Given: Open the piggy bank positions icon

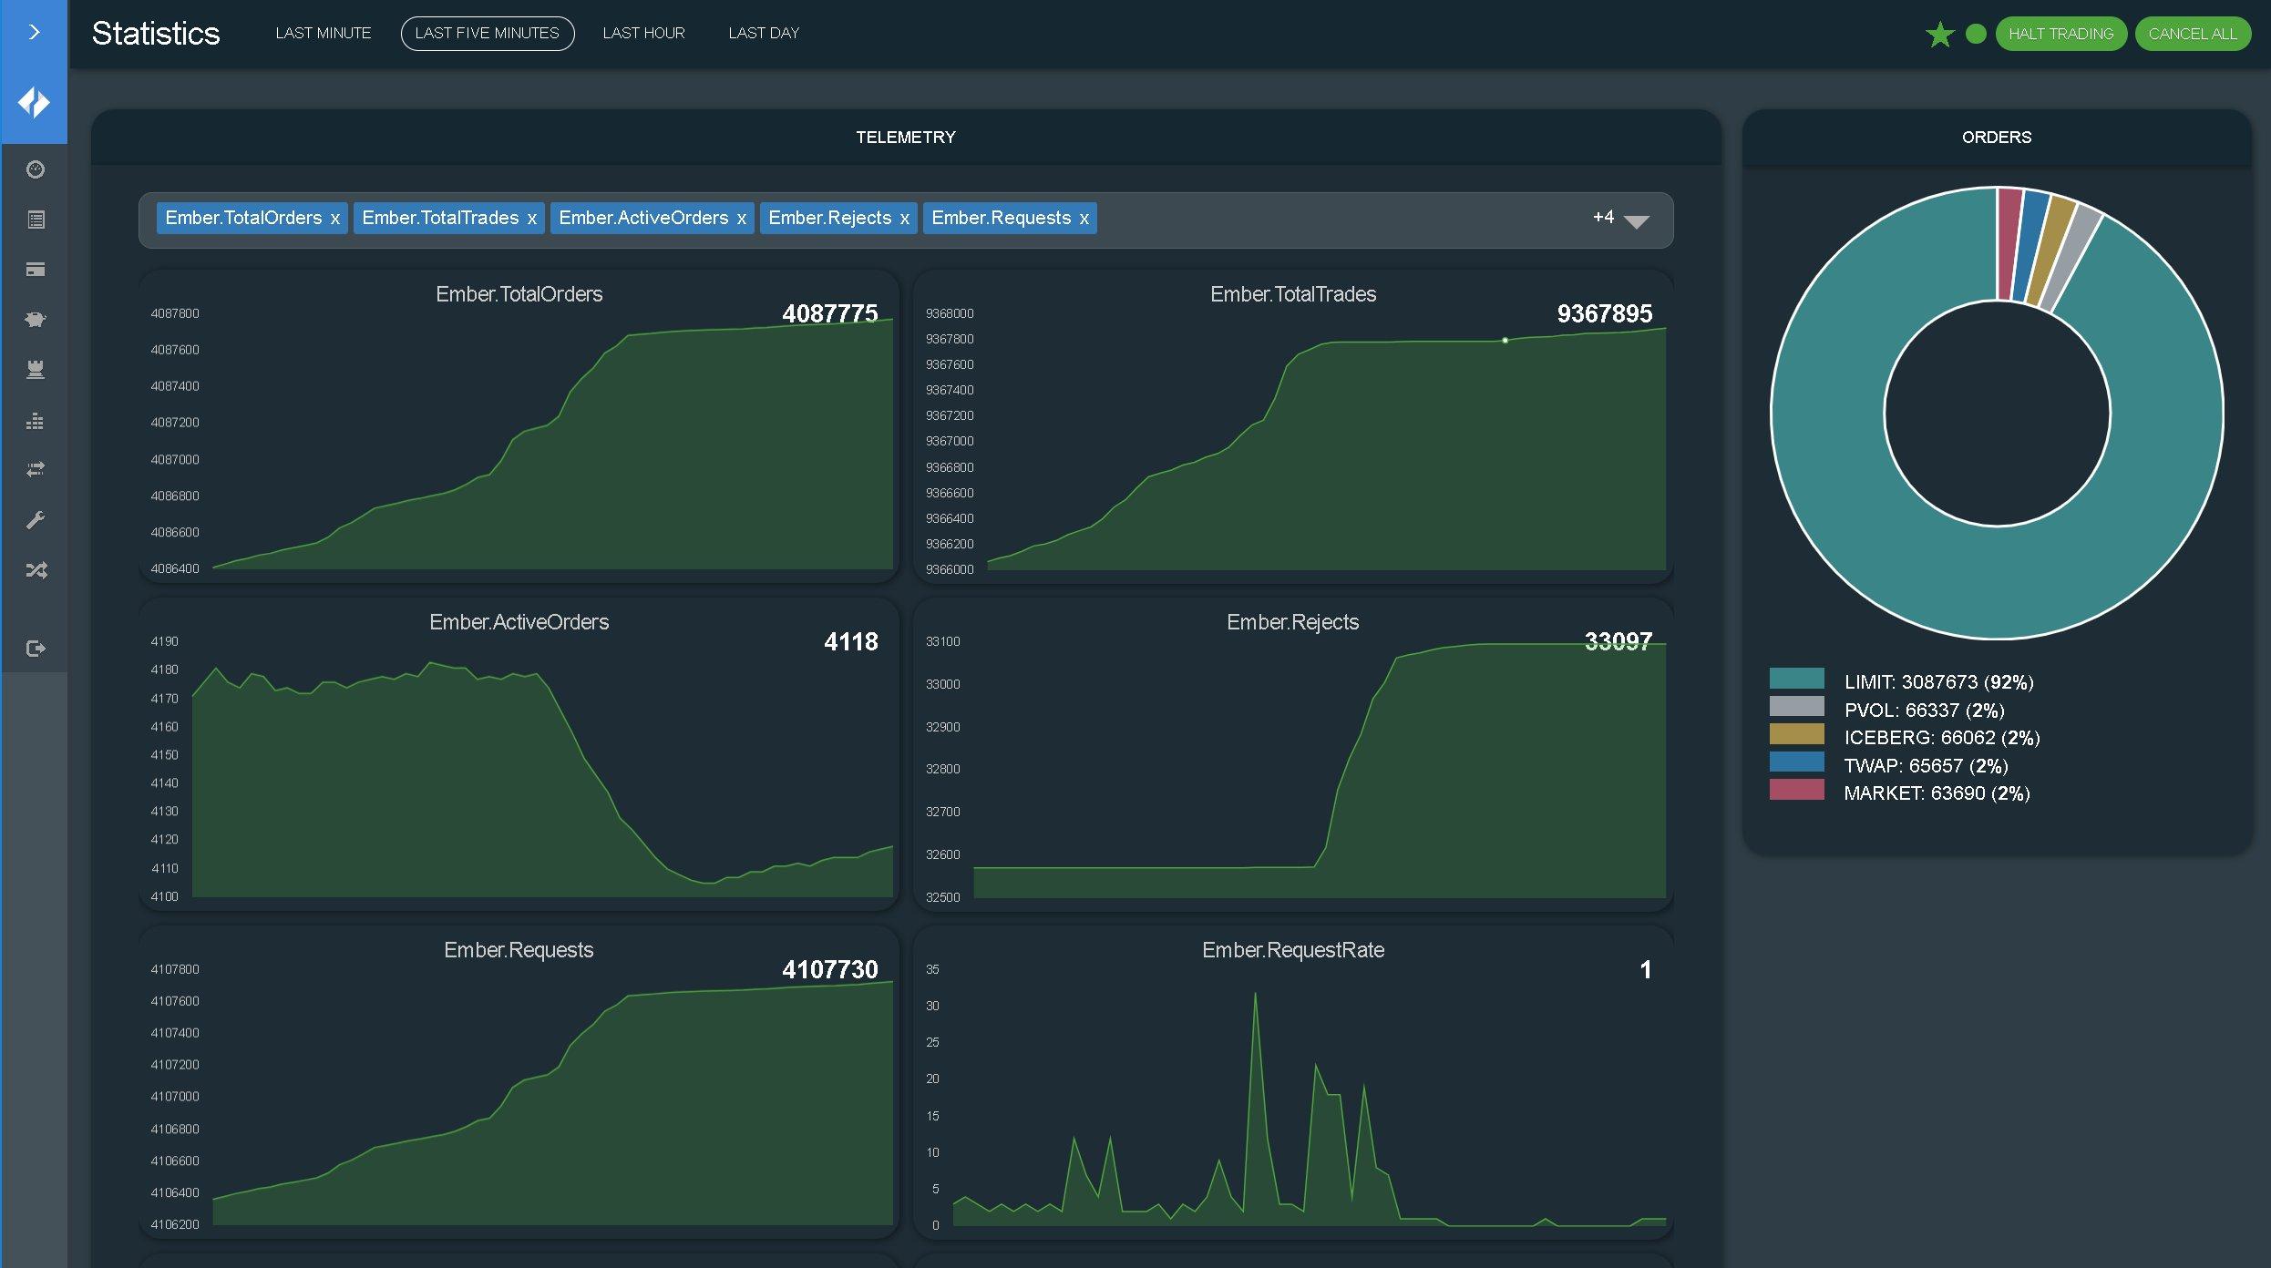Looking at the screenshot, I should 35,319.
